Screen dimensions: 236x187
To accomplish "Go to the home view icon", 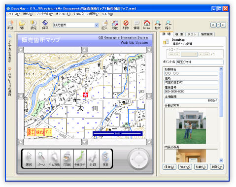I will click(147, 25).
